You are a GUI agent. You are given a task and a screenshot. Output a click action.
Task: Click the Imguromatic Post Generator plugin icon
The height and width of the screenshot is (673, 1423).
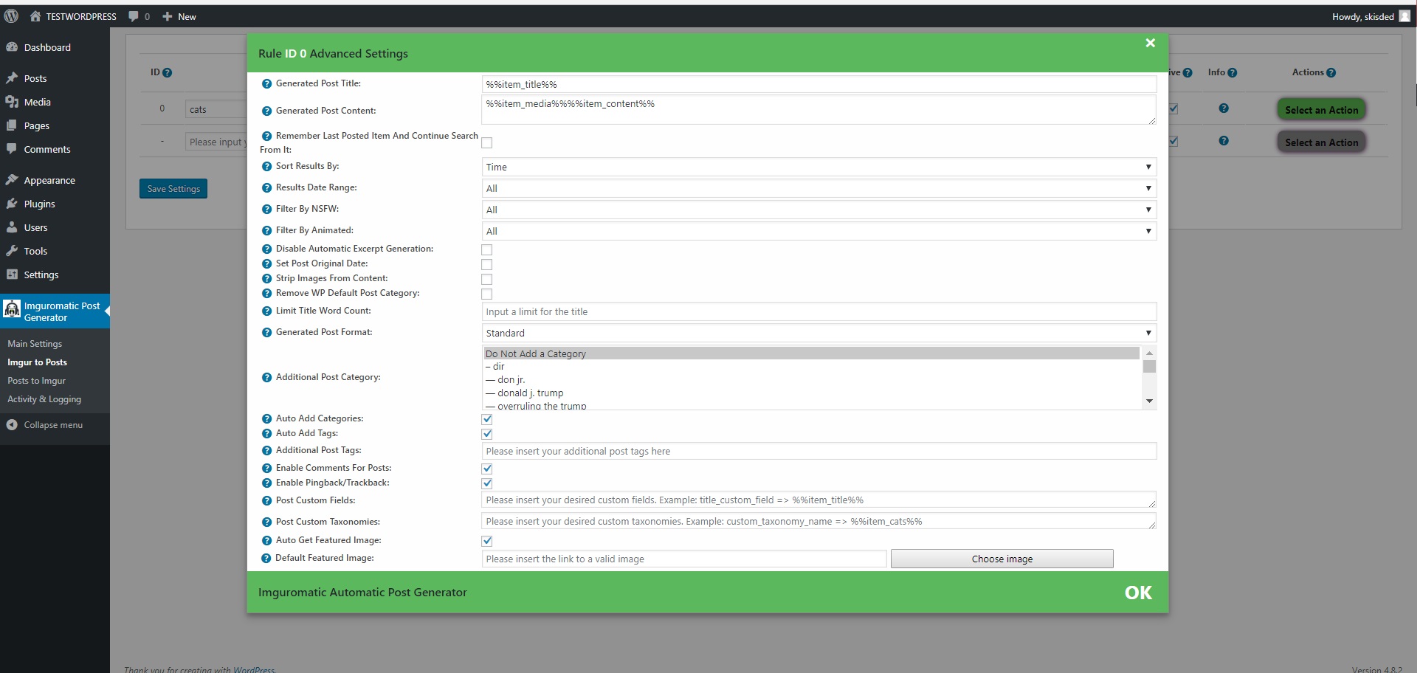point(13,309)
